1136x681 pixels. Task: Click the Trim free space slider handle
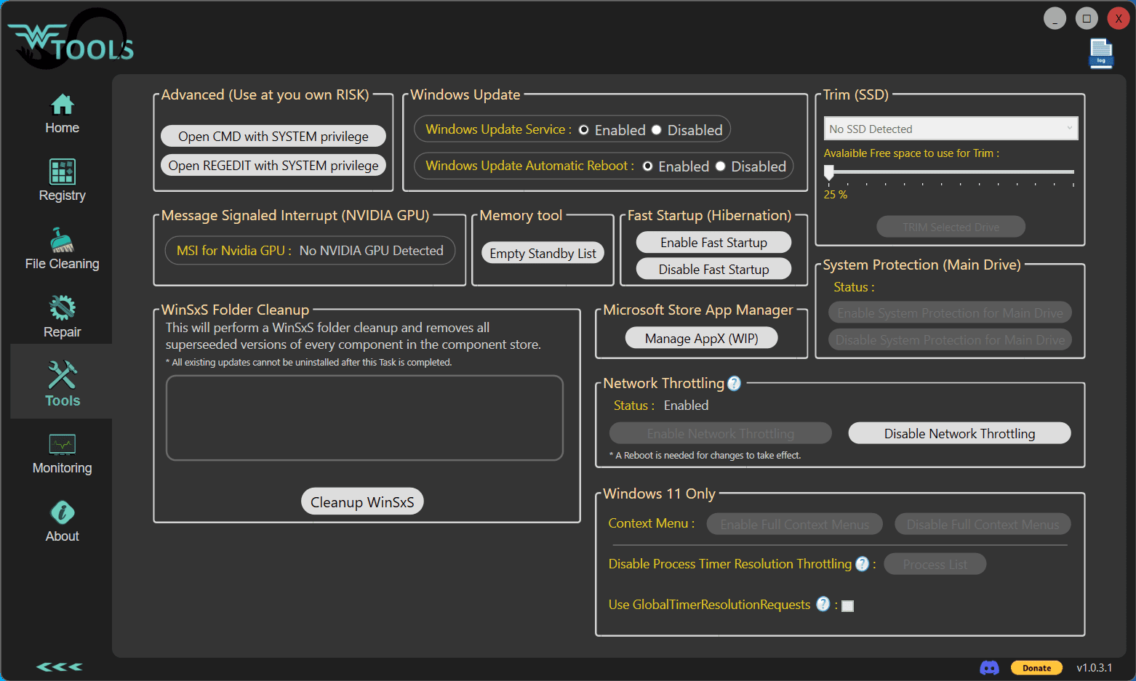(829, 172)
